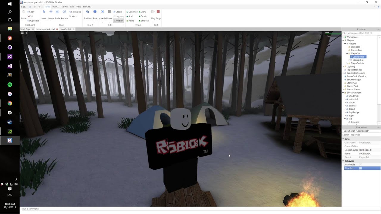The height and width of the screenshot is (214, 381).
Task: Click the Play test button
Action: pos(153,15)
